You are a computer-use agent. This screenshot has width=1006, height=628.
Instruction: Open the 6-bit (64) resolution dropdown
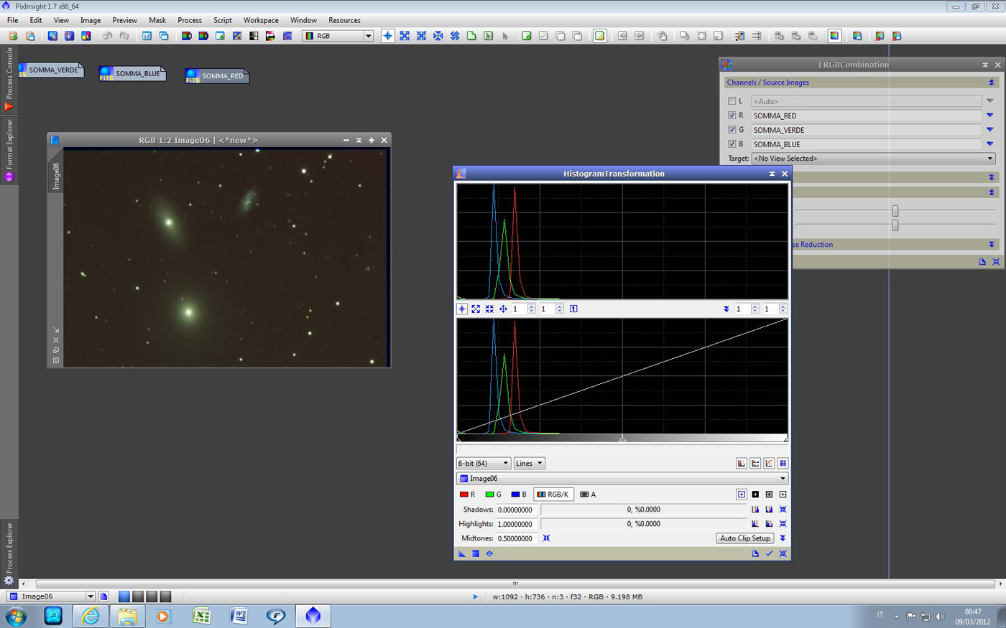click(484, 463)
